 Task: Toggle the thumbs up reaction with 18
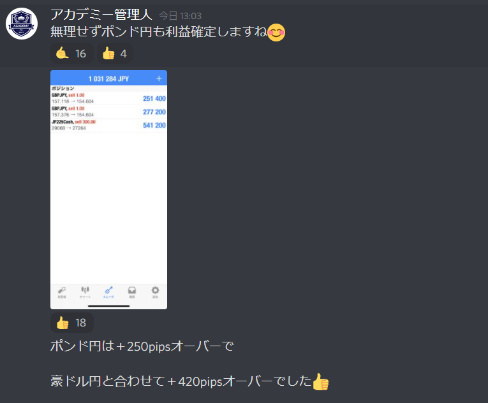71,323
